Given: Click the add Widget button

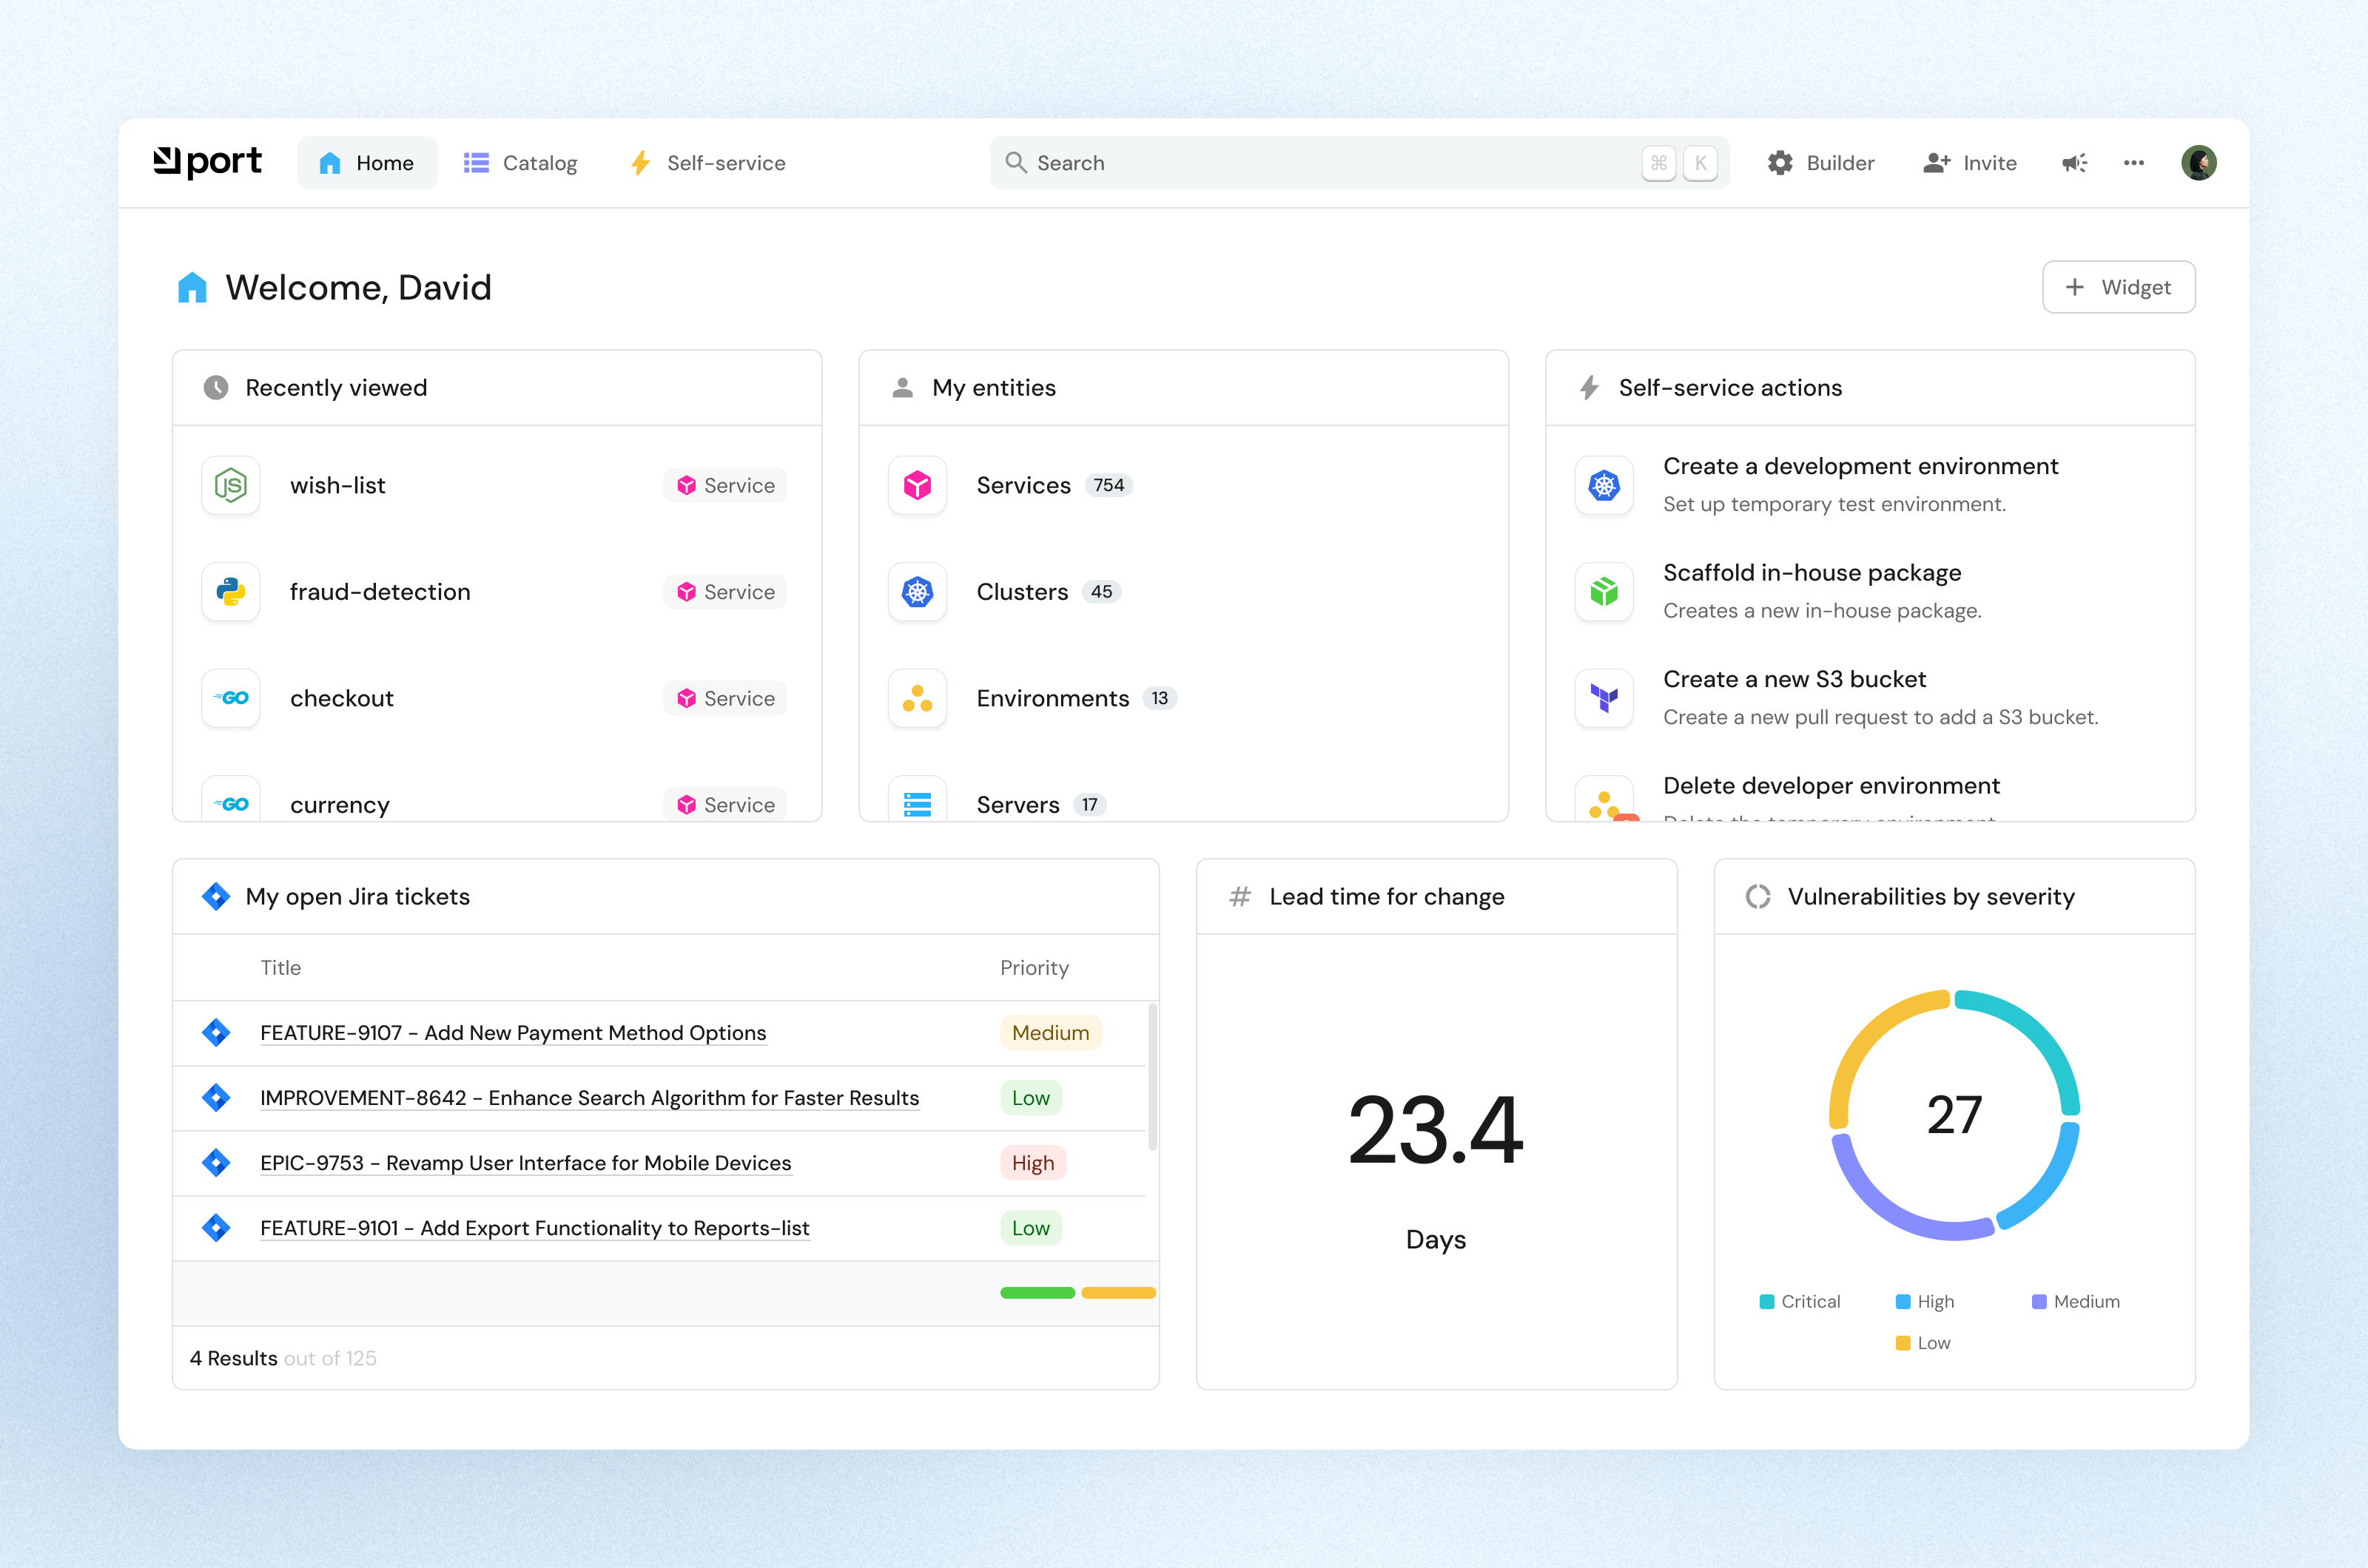Looking at the screenshot, I should pyautogui.click(x=2119, y=287).
